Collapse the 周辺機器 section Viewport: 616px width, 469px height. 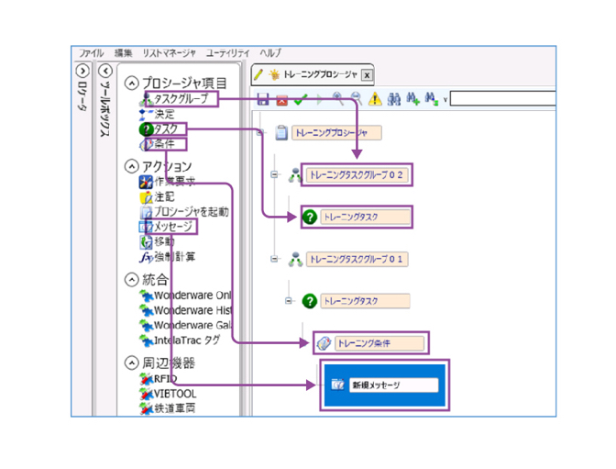tap(131, 363)
